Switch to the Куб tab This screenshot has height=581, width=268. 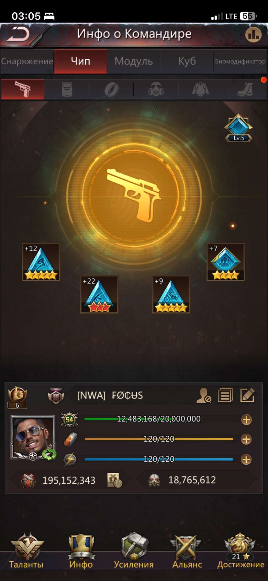pyautogui.click(x=187, y=61)
